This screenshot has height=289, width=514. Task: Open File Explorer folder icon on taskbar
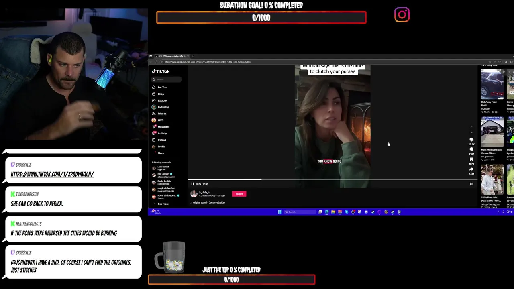click(x=333, y=212)
